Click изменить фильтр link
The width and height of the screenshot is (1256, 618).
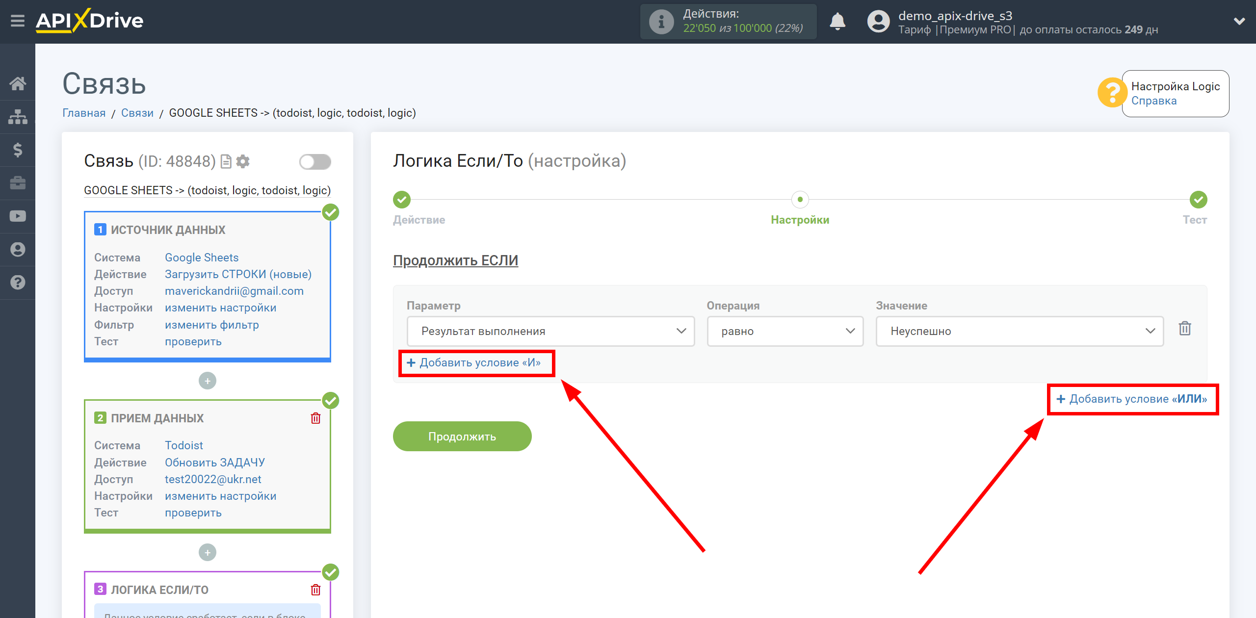coord(211,325)
